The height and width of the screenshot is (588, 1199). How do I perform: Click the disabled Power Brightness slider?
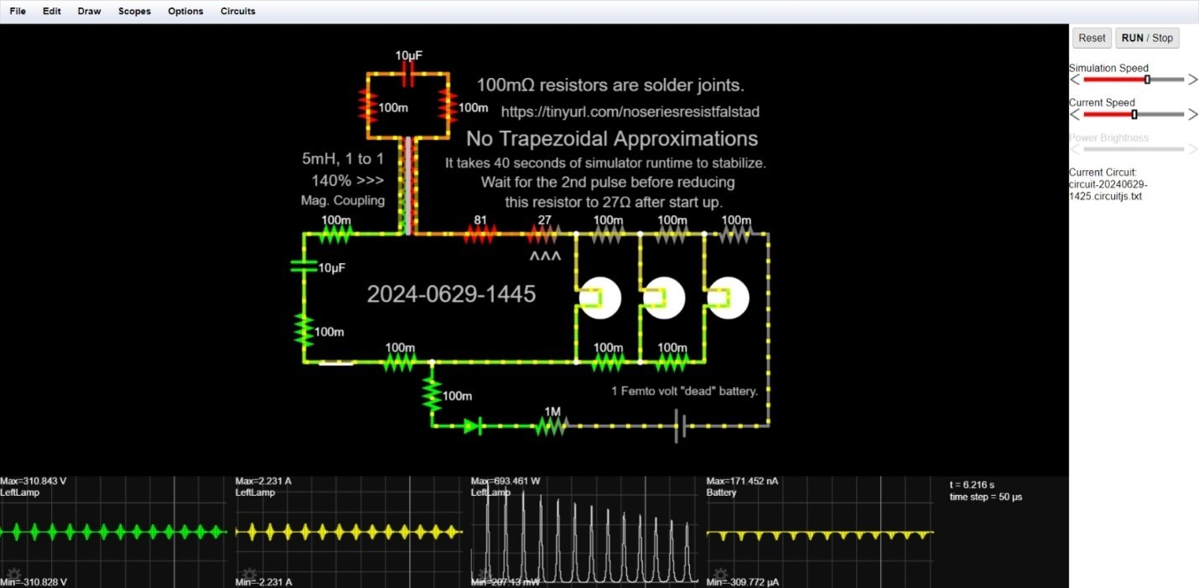(1134, 149)
